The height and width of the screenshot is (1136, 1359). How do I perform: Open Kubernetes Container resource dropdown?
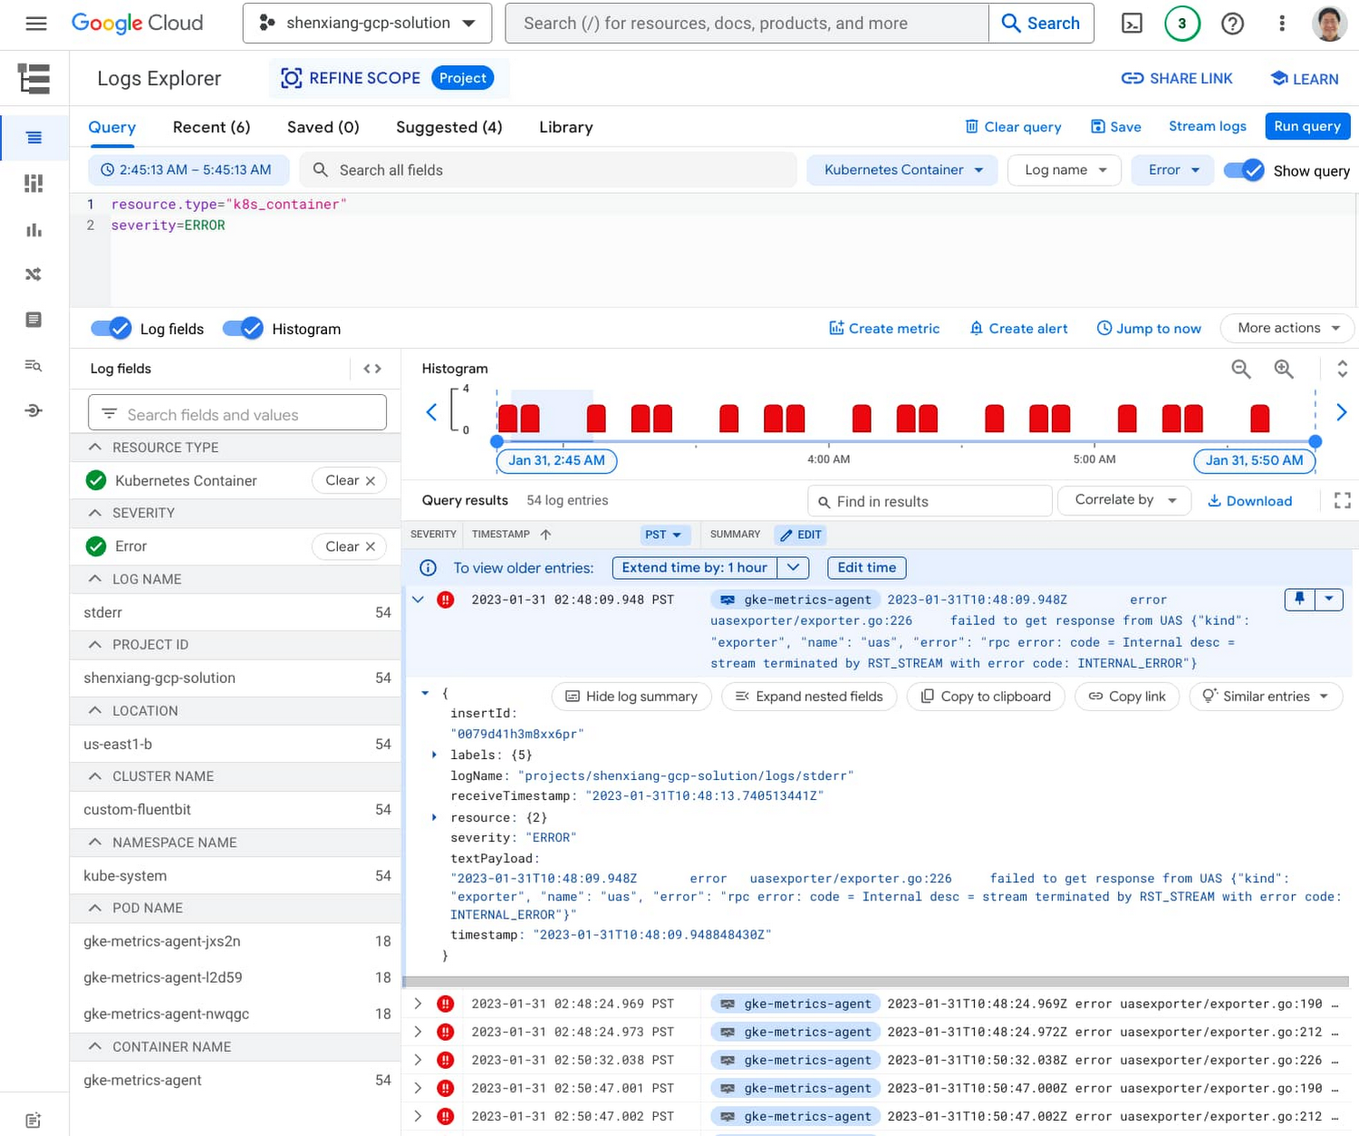[x=902, y=170]
